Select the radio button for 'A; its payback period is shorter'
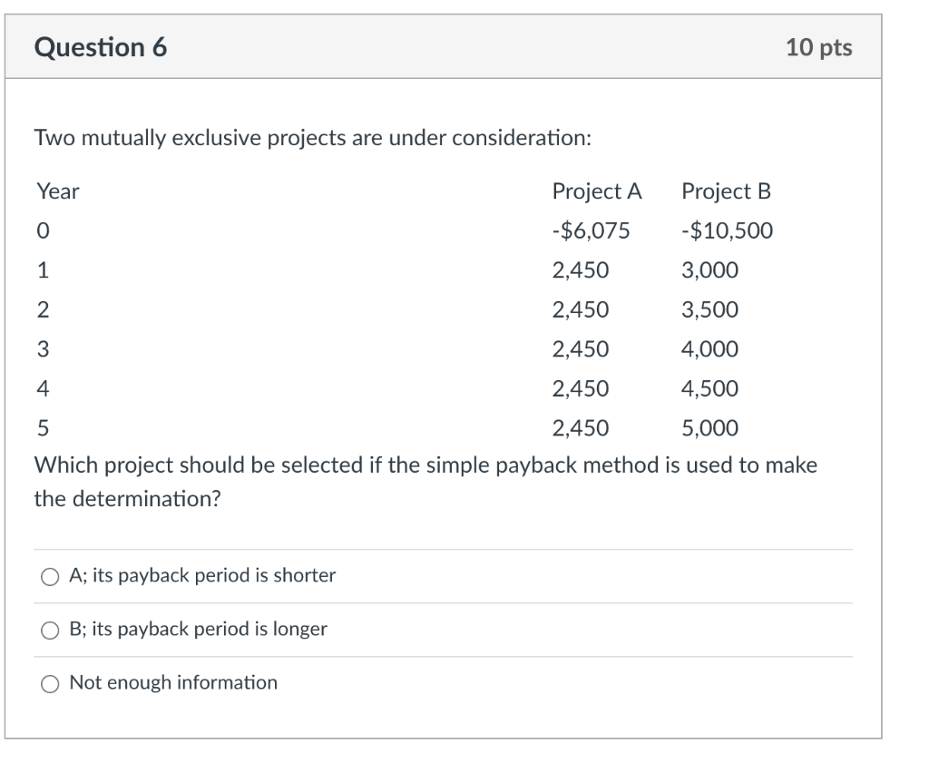 [50, 575]
